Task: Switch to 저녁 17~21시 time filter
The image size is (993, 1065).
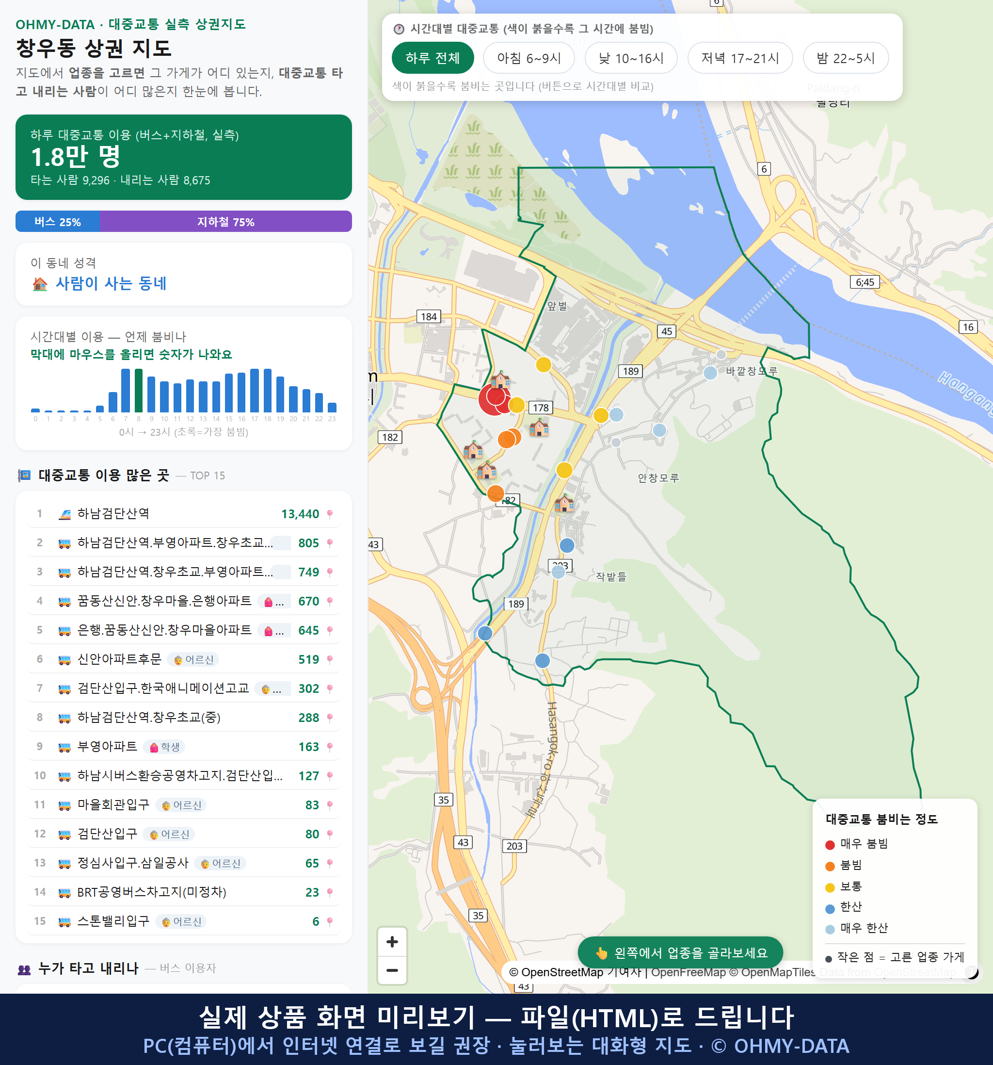Action: (x=739, y=58)
